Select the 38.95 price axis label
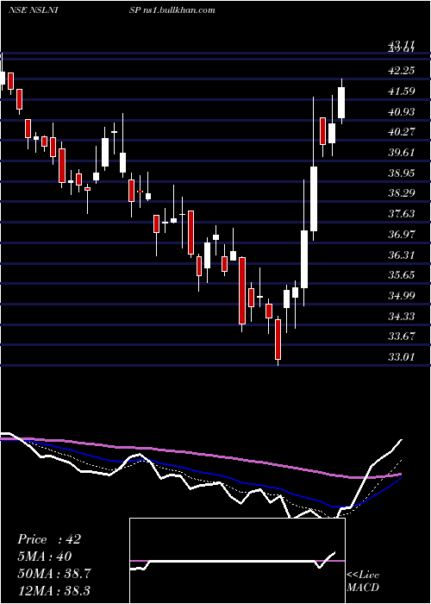This screenshot has width=431, height=604. pos(402,173)
